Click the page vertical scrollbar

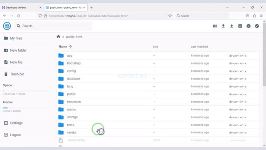coord(264,55)
